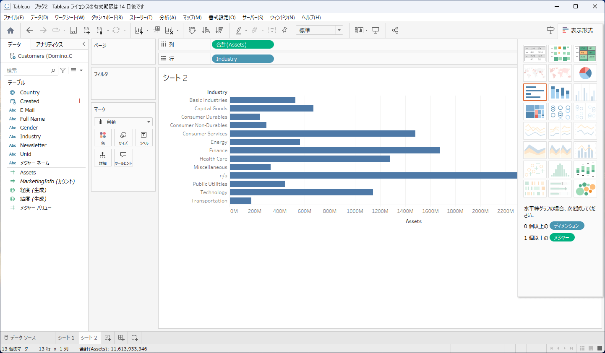Viewport: 605px width, 353px height.
Task: Duplicate the current sheet via toolbar icon
Action: tap(156, 30)
